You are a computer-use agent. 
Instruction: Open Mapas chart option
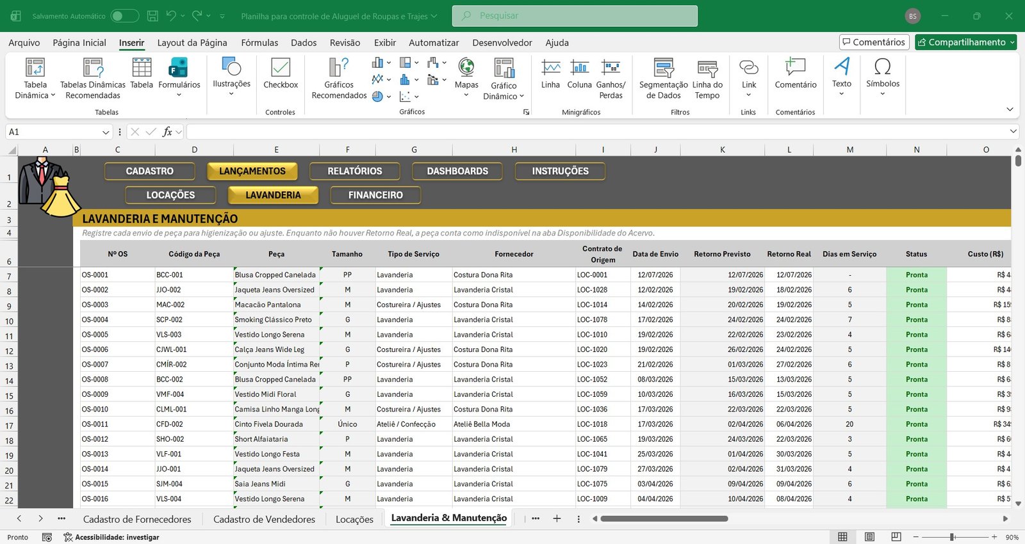pyautogui.click(x=466, y=77)
